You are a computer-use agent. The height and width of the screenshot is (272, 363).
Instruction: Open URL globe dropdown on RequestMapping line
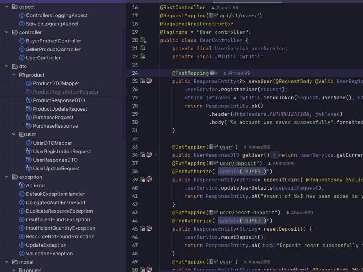pos(212,16)
